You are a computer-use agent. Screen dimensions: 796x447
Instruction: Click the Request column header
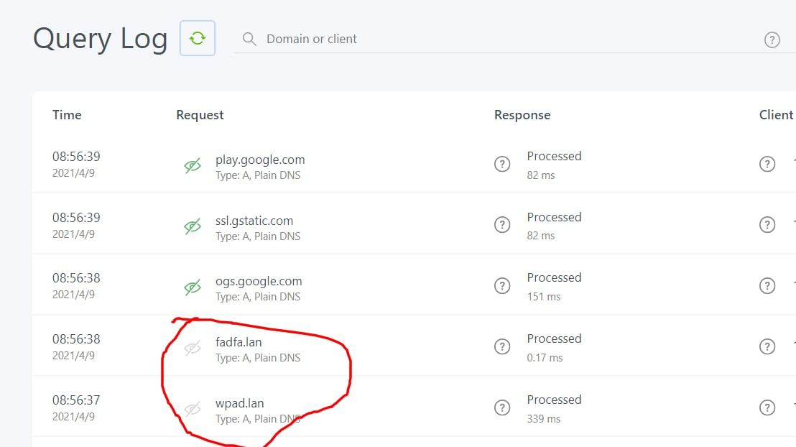click(200, 115)
